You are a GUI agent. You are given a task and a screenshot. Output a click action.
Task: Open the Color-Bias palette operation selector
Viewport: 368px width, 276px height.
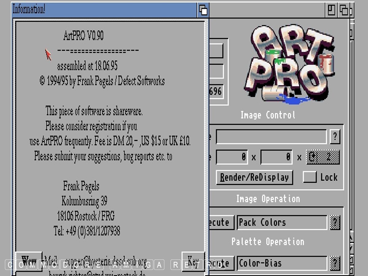[282, 263]
